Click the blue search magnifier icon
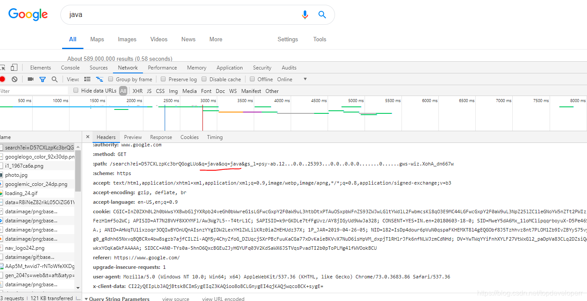 click(322, 15)
